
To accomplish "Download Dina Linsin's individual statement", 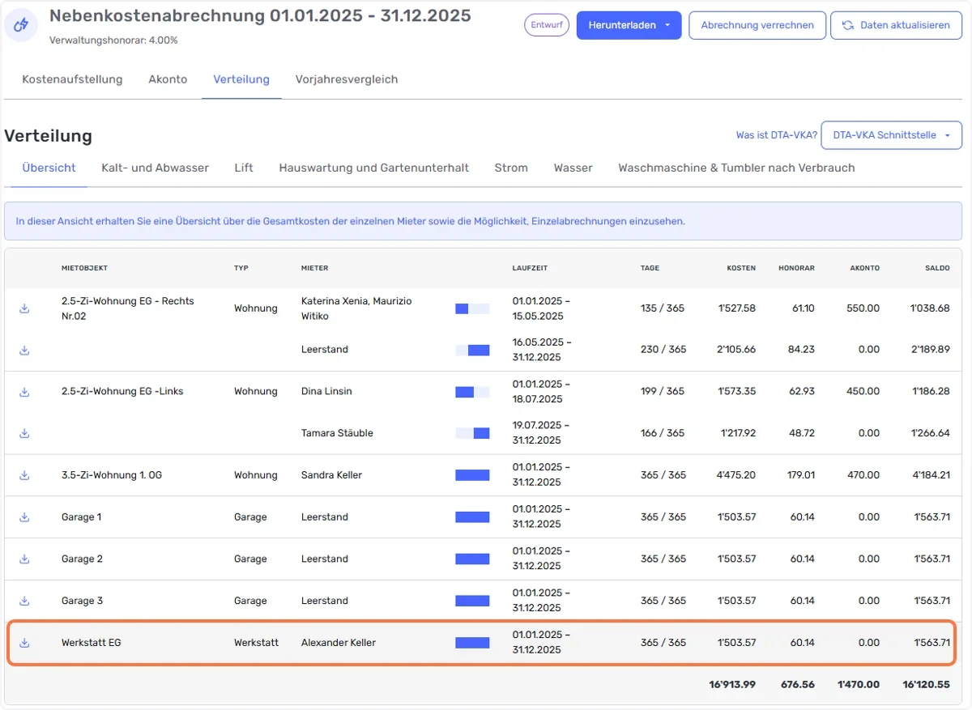I will [x=24, y=392].
